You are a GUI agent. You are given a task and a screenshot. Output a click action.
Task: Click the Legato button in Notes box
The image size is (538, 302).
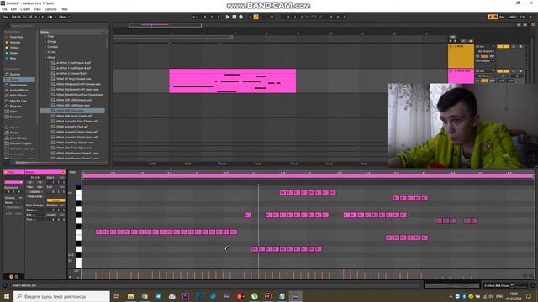coord(35,192)
